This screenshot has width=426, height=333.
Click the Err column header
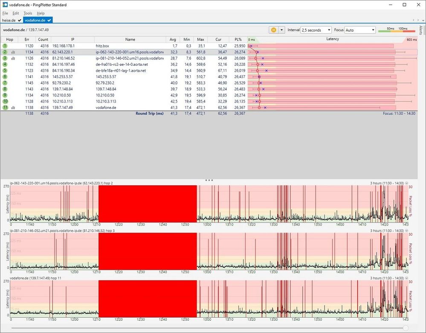click(27, 39)
